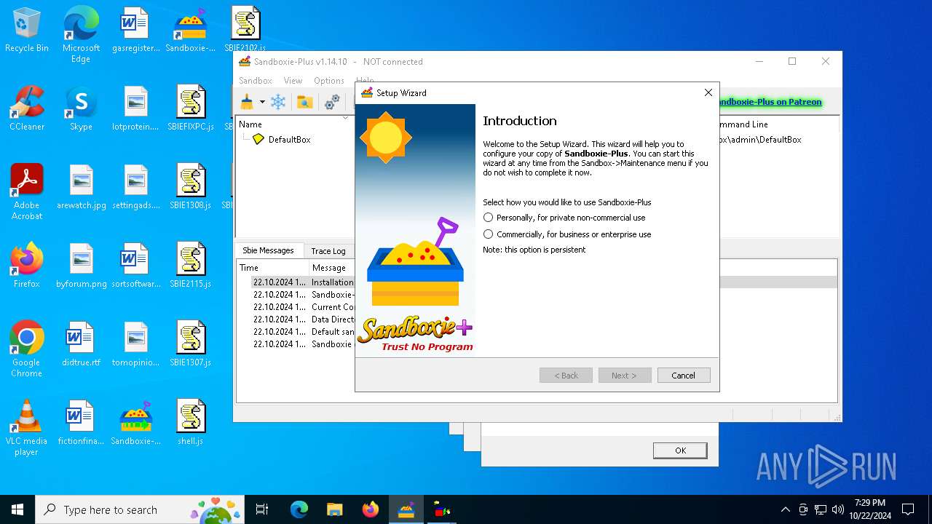Open the SBIE1307.js script file

[x=190, y=345]
